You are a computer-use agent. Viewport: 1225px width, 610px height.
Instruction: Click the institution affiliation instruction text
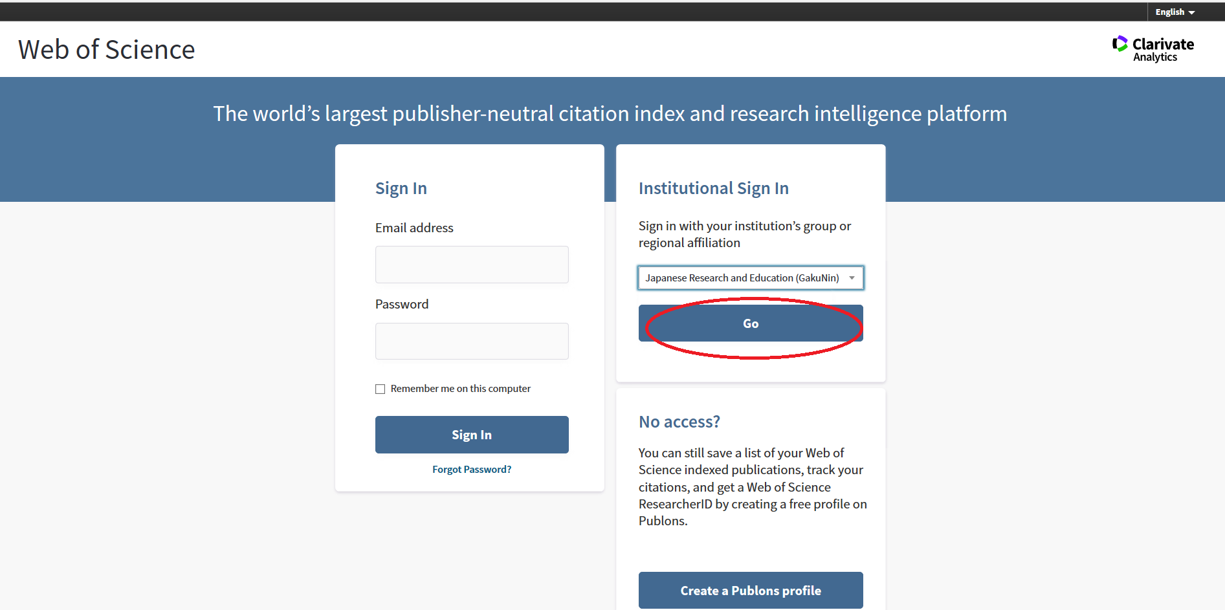(745, 234)
